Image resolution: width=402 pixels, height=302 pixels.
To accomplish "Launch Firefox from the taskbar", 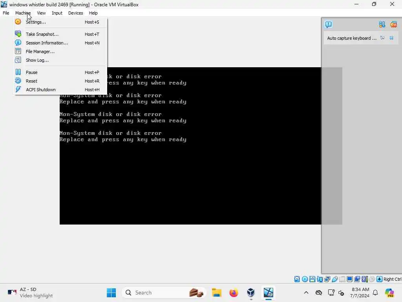I will (x=234, y=293).
